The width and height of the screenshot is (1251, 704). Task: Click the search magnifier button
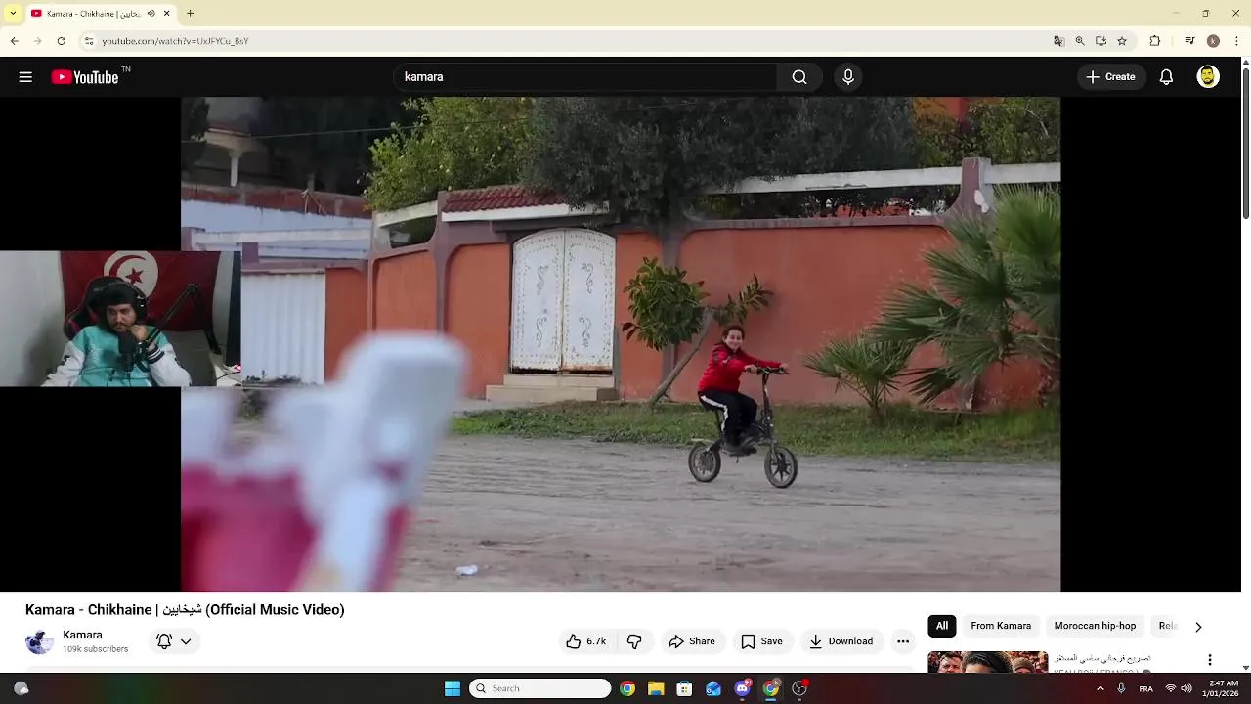point(799,77)
